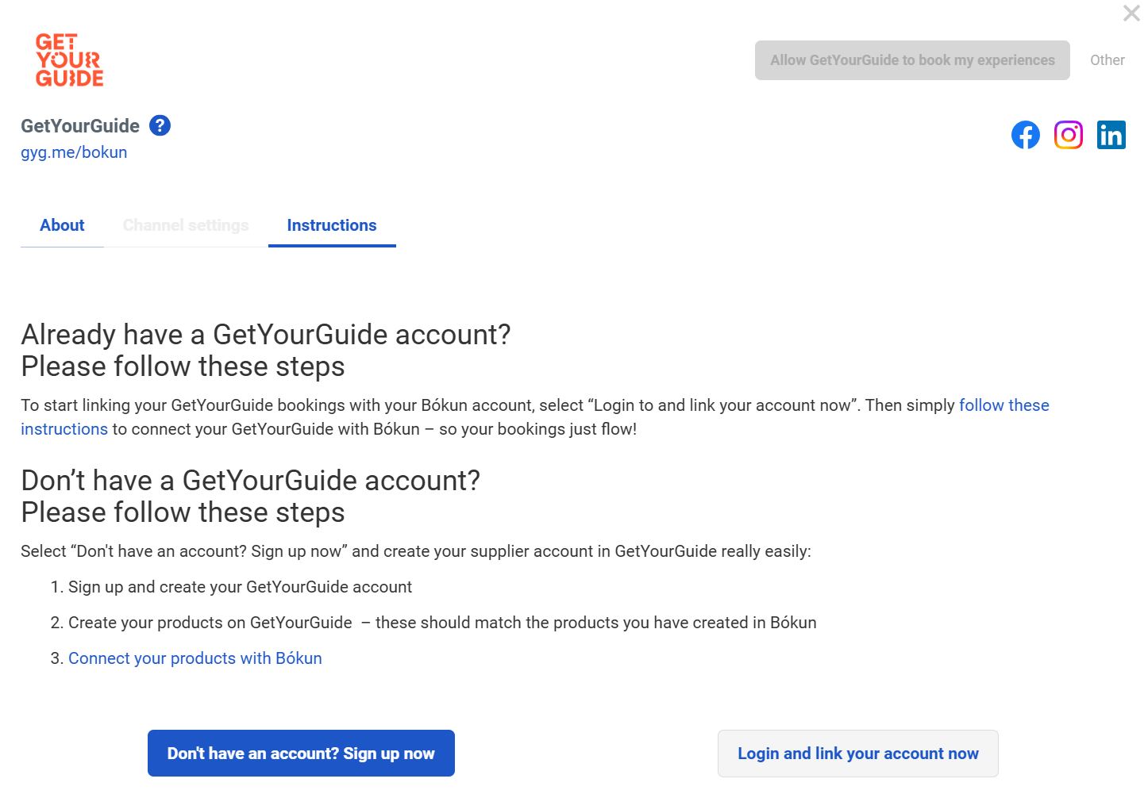1148x794 pixels.
Task: Select the Channel settings tab
Action: tap(186, 225)
